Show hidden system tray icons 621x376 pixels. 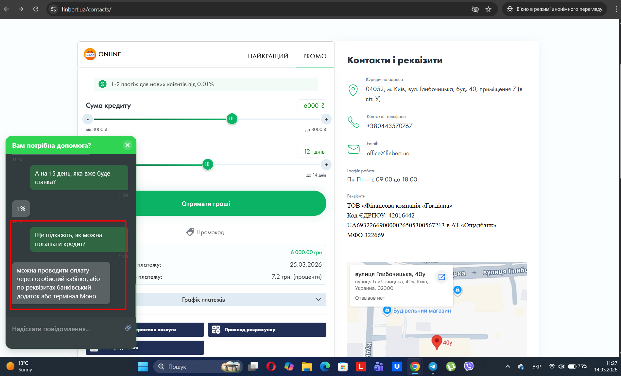pyautogui.click(x=508, y=367)
